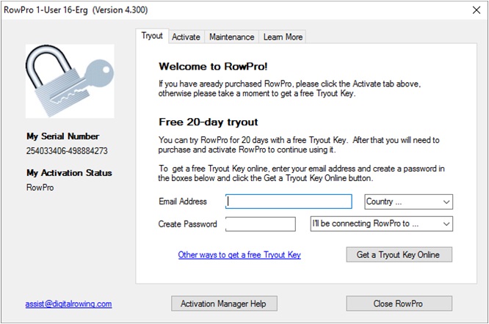Click the "Free 20-day tryout" heading
Screen dimensions: 489x324
click(x=209, y=122)
